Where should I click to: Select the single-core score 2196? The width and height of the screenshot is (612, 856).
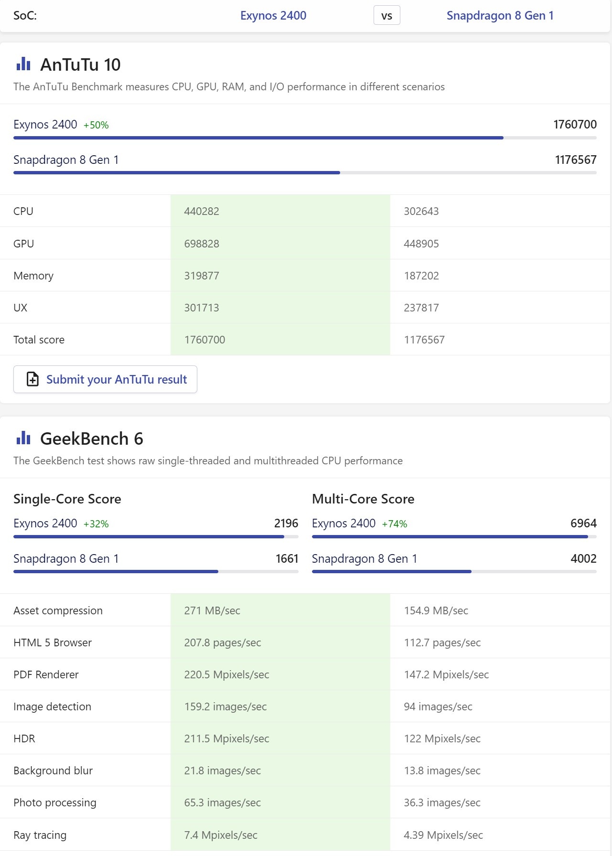[286, 523]
